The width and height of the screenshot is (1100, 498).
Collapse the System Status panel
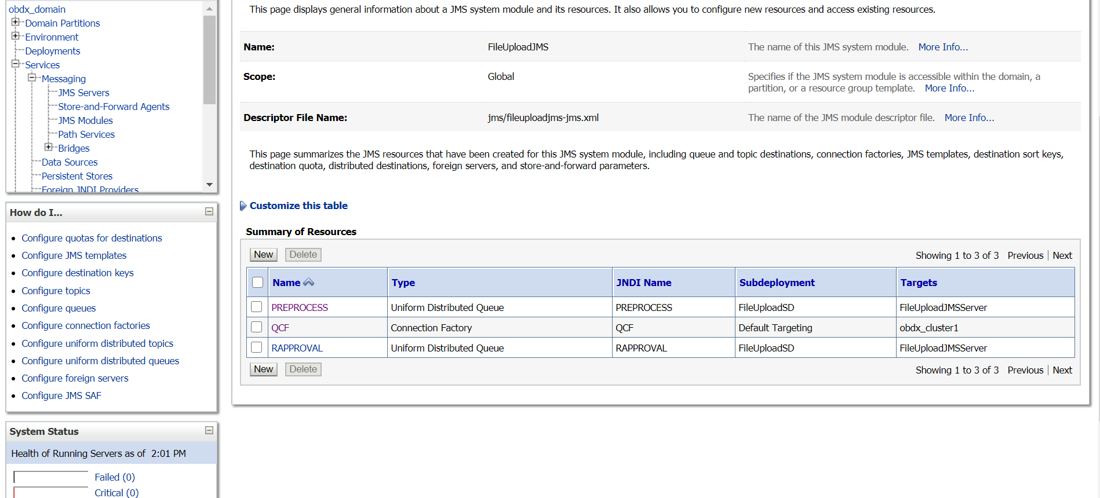(209, 431)
